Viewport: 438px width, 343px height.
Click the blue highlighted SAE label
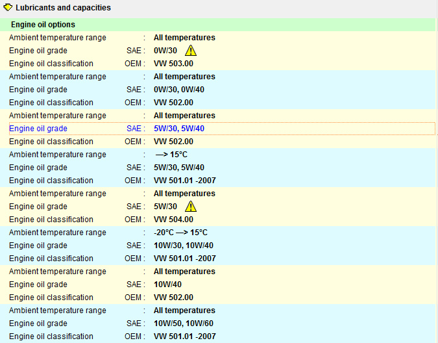point(136,129)
